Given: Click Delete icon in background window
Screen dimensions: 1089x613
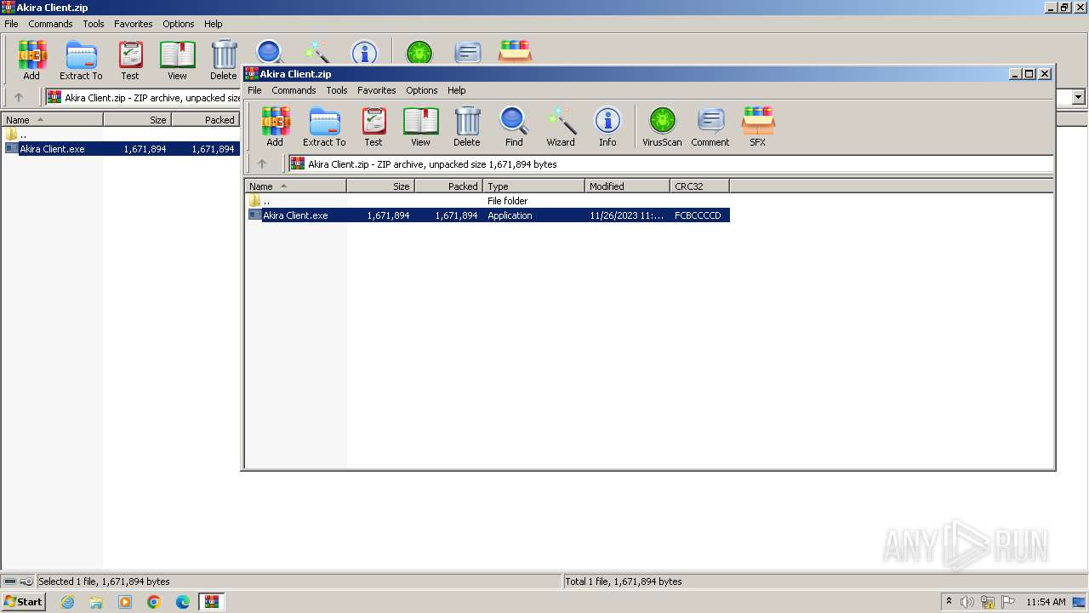Looking at the screenshot, I should (224, 60).
